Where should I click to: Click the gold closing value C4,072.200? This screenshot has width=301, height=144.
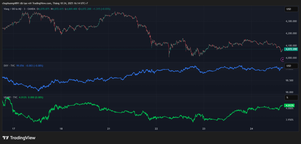click(x=84, y=9)
